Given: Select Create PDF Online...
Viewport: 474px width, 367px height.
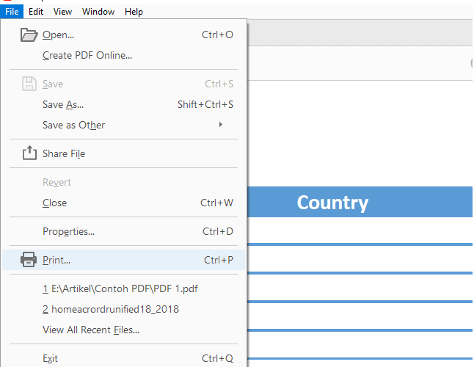Looking at the screenshot, I should click(123, 55).
